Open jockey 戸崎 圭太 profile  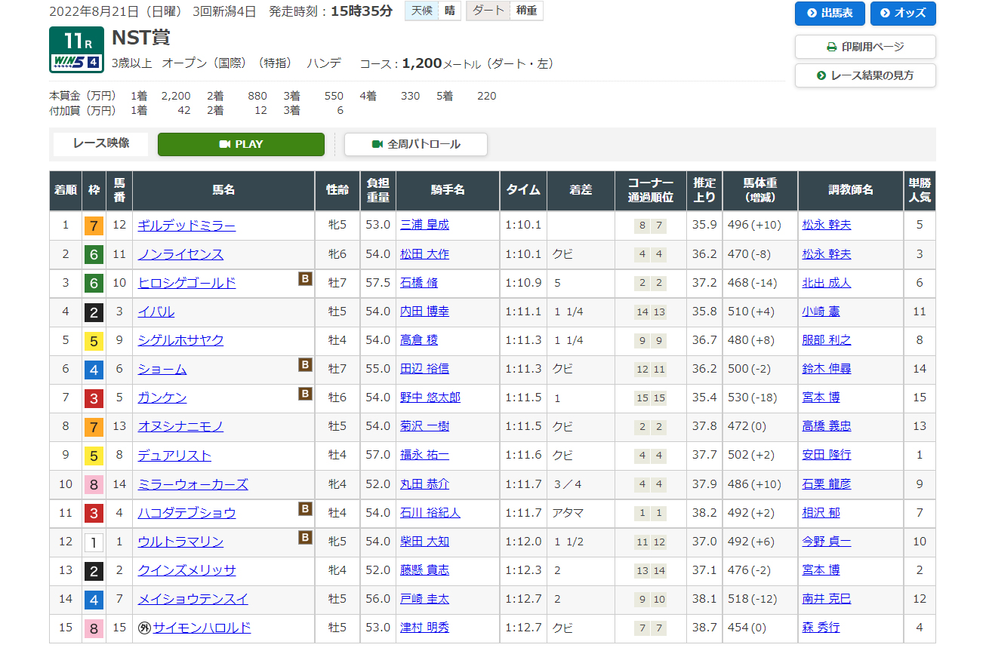click(x=424, y=599)
